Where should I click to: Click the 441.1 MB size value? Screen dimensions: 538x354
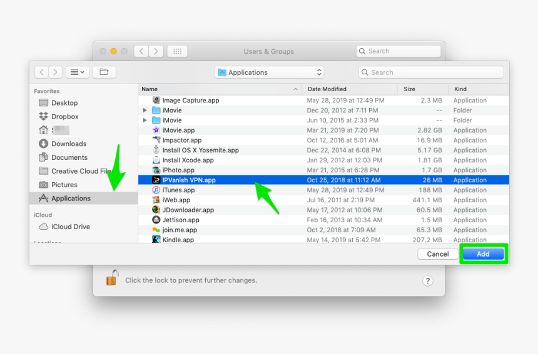tap(427, 200)
